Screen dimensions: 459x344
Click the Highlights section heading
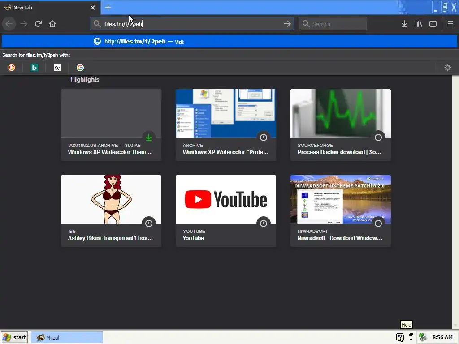[85, 80]
